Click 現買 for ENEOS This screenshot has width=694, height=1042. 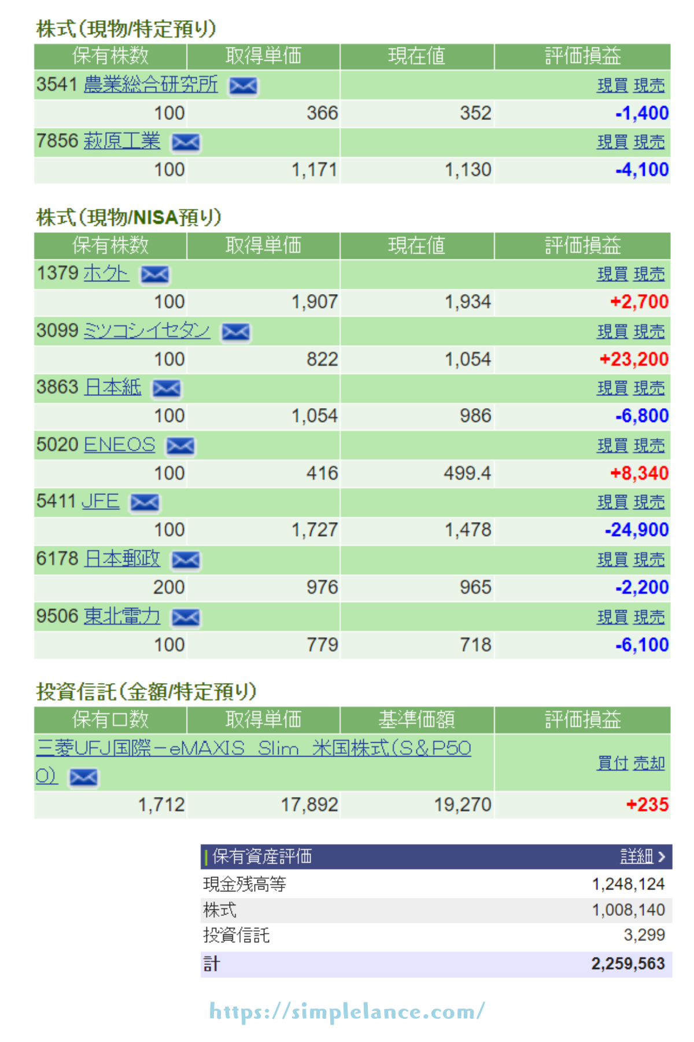click(612, 446)
